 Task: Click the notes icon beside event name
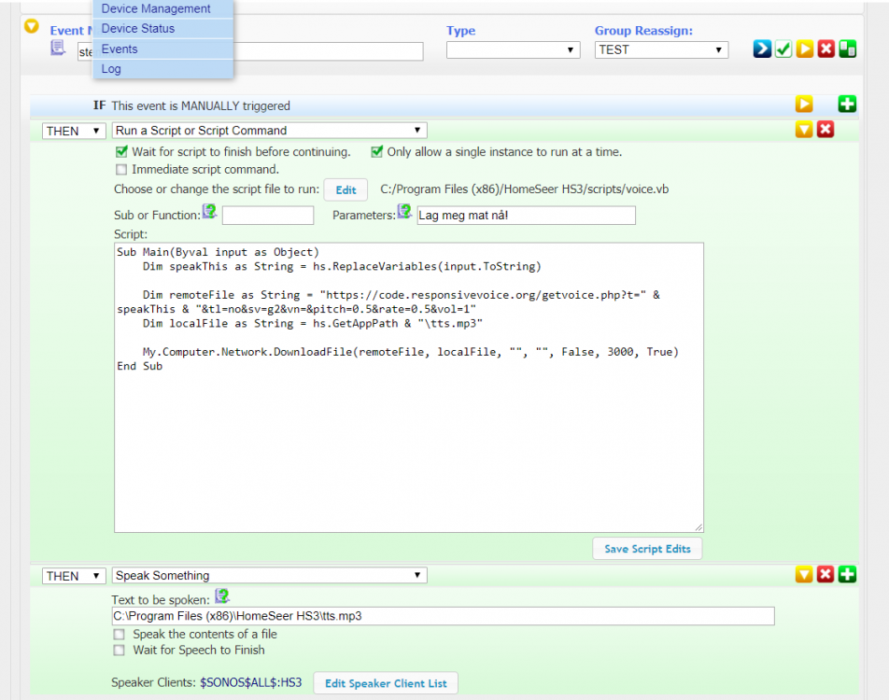tap(58, 48)
